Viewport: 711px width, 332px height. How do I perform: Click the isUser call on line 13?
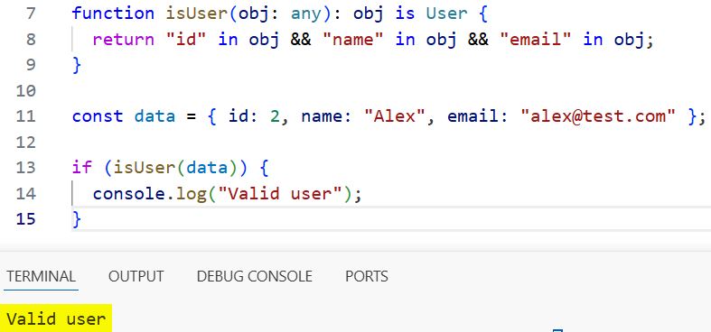click(145, 168)
